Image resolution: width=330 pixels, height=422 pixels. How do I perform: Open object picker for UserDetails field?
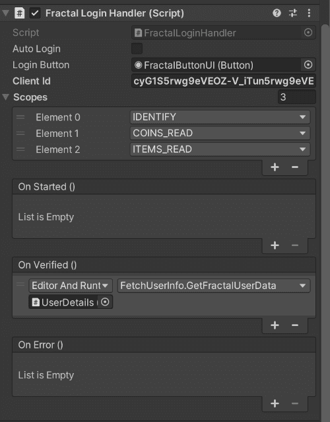tap(105, 302)
